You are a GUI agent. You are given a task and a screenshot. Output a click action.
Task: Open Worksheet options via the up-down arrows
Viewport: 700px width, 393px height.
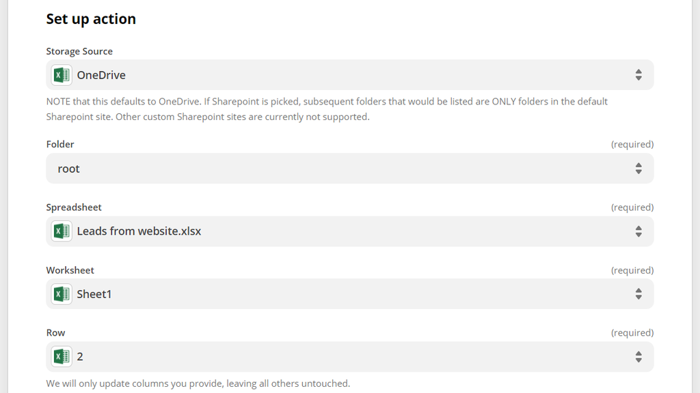[638, 294]
